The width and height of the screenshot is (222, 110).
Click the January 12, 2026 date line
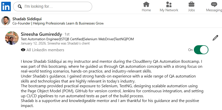[x=55, y=43]
